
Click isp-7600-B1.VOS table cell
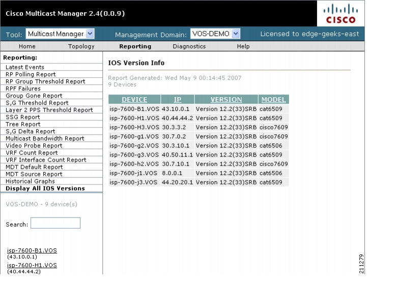click(x=134, y=109)
